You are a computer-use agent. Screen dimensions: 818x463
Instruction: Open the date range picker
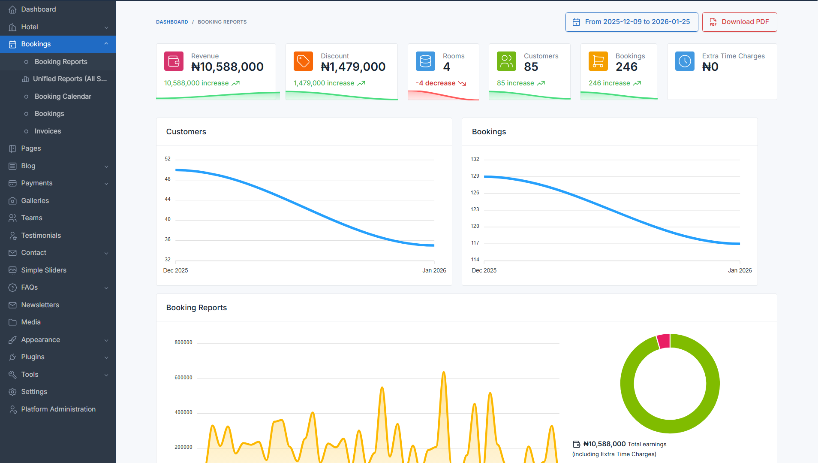point(631,22)
